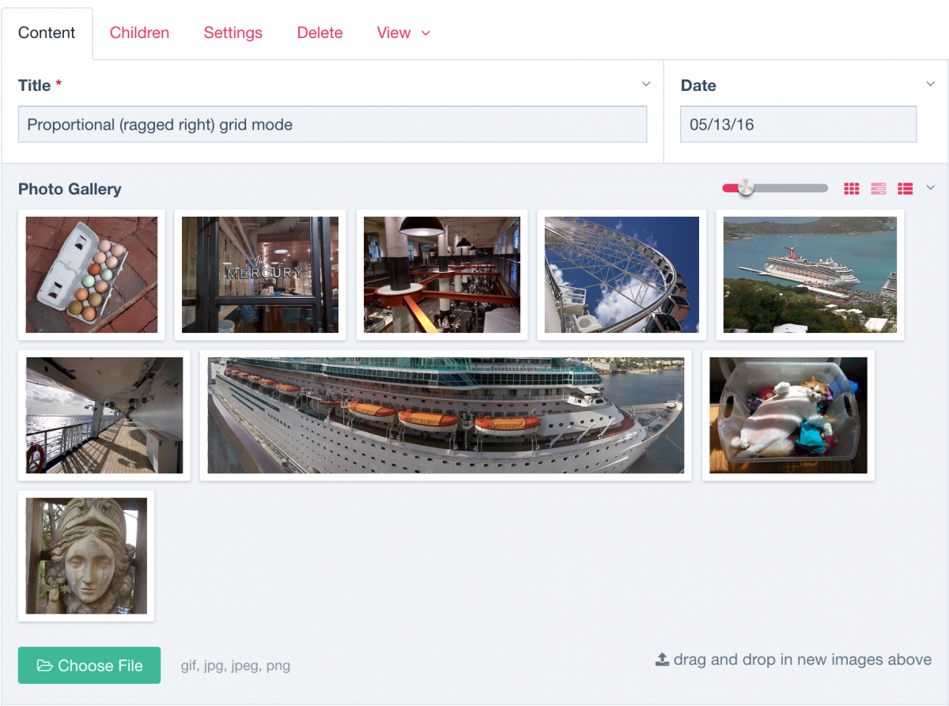This screenshot has width=949, height=706.
Task: Click the 'Date' field label
Action: [698, 85]
